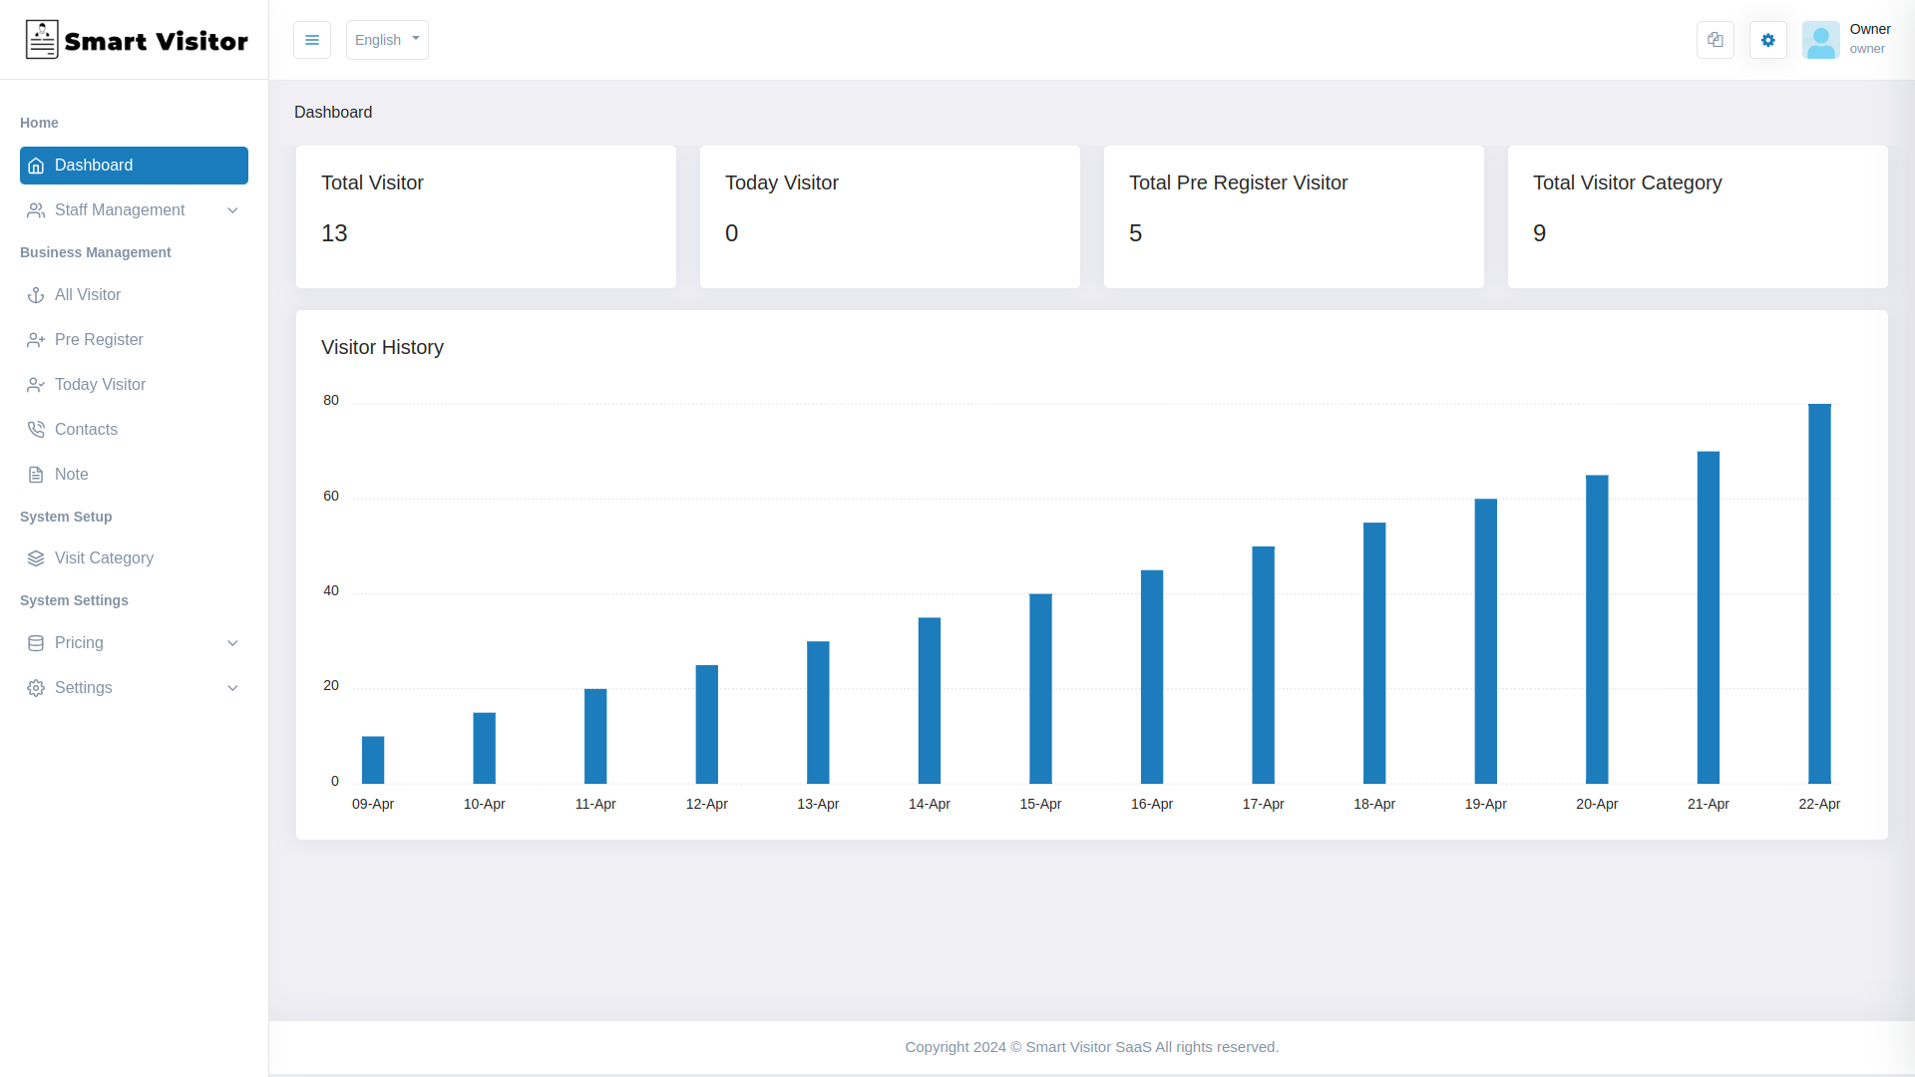Expand the Pricing section chevron
1915x1077 pixels.
(232, 643)
